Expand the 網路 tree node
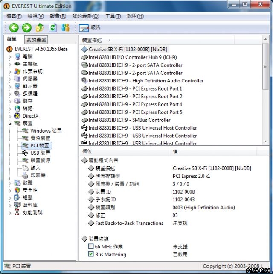Screen dimensions: 273x274 pos(10,109)
